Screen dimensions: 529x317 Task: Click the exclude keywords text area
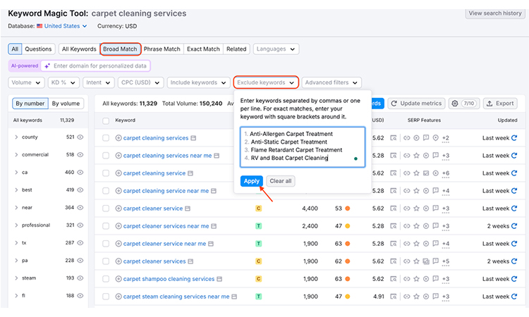coord(303,147)
